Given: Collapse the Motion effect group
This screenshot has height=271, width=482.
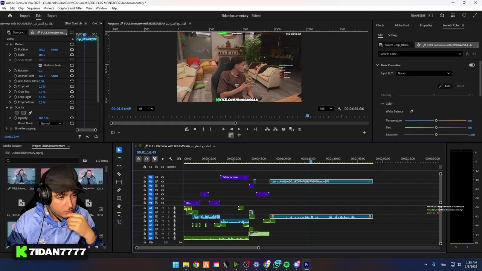Looking at the screenshot, I should (x=6, y=44).
